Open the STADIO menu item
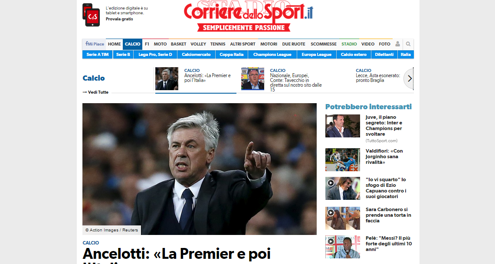Viewport: 495px width, 264px height. (x=349, y=44)
